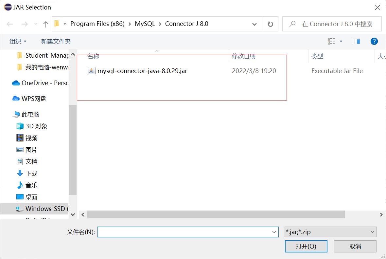The width and height of the screenshot is (386, 259).
Task: Select Program Files (x86) breadcrumb
Action: click(97, 24)
